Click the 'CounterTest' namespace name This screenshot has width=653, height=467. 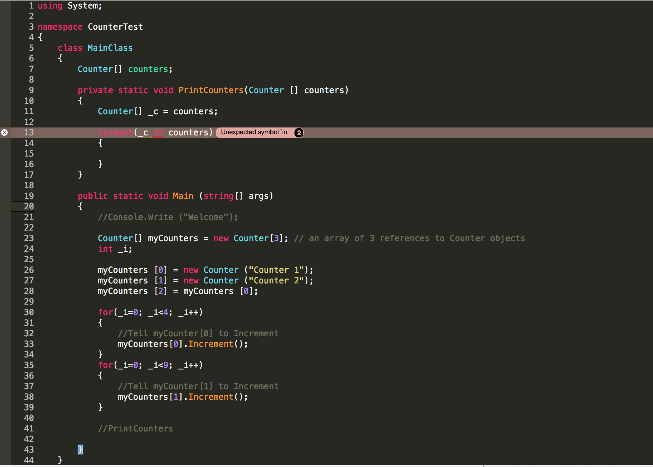(115, 27)
